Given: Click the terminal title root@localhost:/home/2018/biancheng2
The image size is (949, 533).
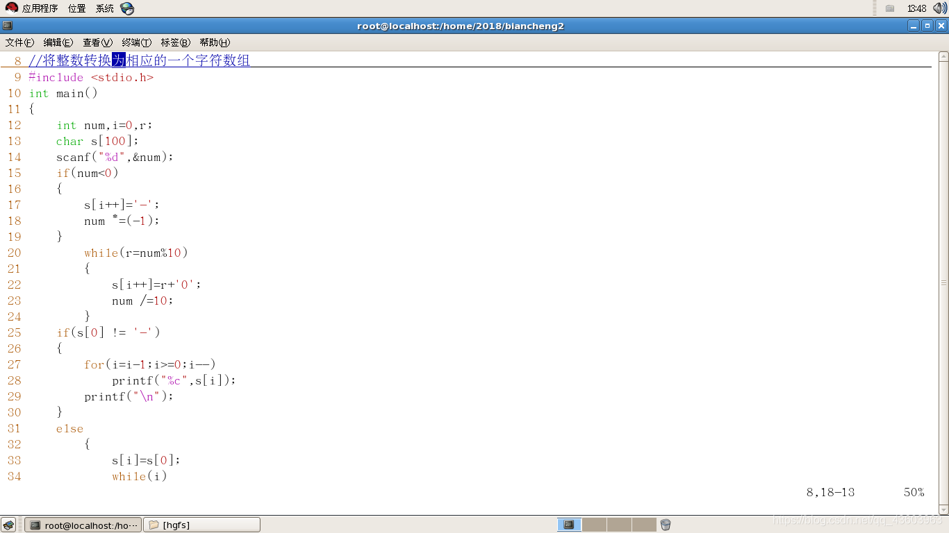Looking at the screenshot, I should point(461,26).
